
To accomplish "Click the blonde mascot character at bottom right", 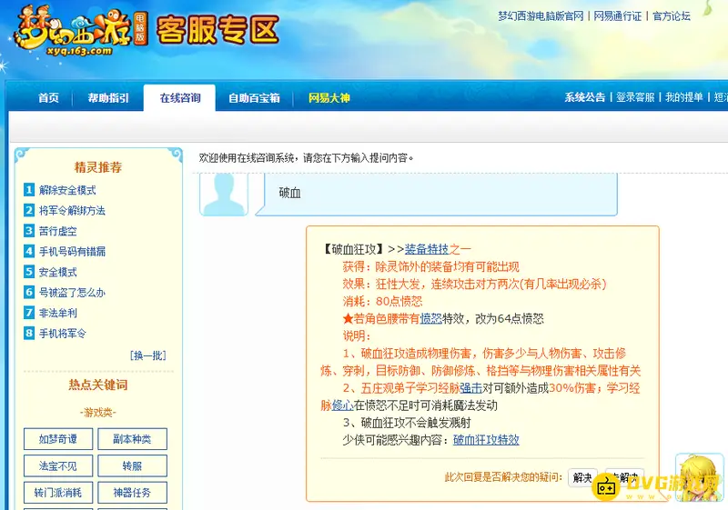I will point(700,477).
